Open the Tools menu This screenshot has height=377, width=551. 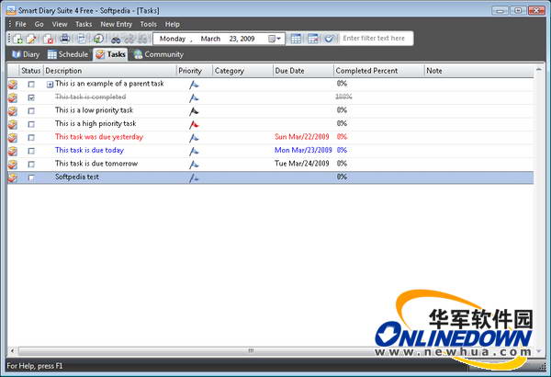click(148, 24)
